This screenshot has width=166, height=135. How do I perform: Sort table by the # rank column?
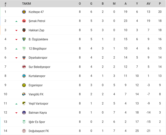point(5,4)
